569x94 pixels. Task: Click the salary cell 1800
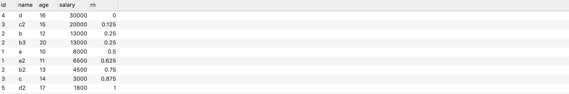click(x=74, y=88)
